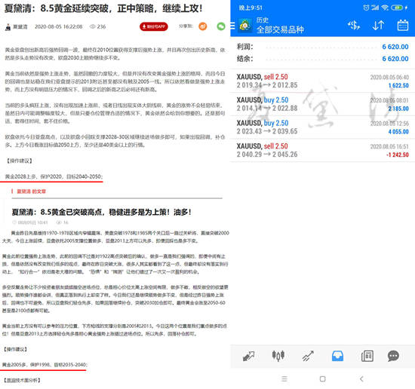Open the Trade tab trend arrow icon

pyautogui.click(x=308, y=356)
